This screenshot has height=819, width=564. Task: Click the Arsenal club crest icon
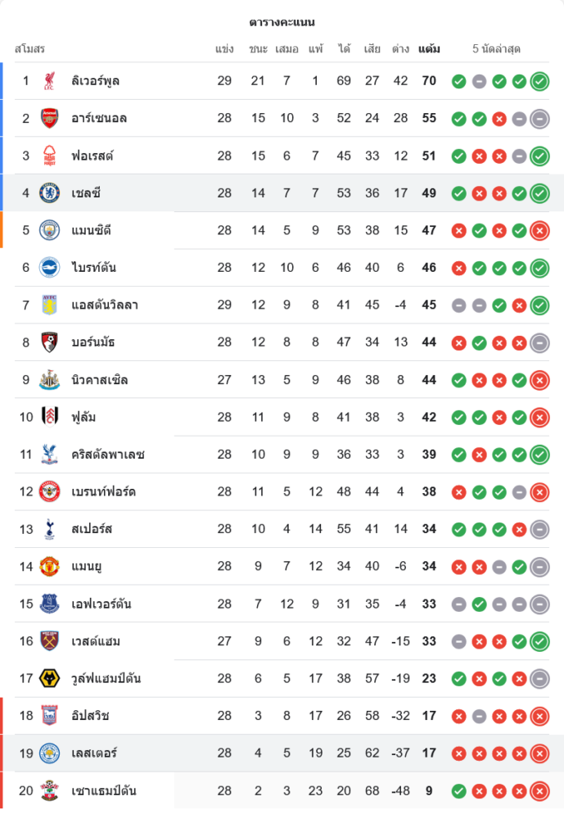50,118
